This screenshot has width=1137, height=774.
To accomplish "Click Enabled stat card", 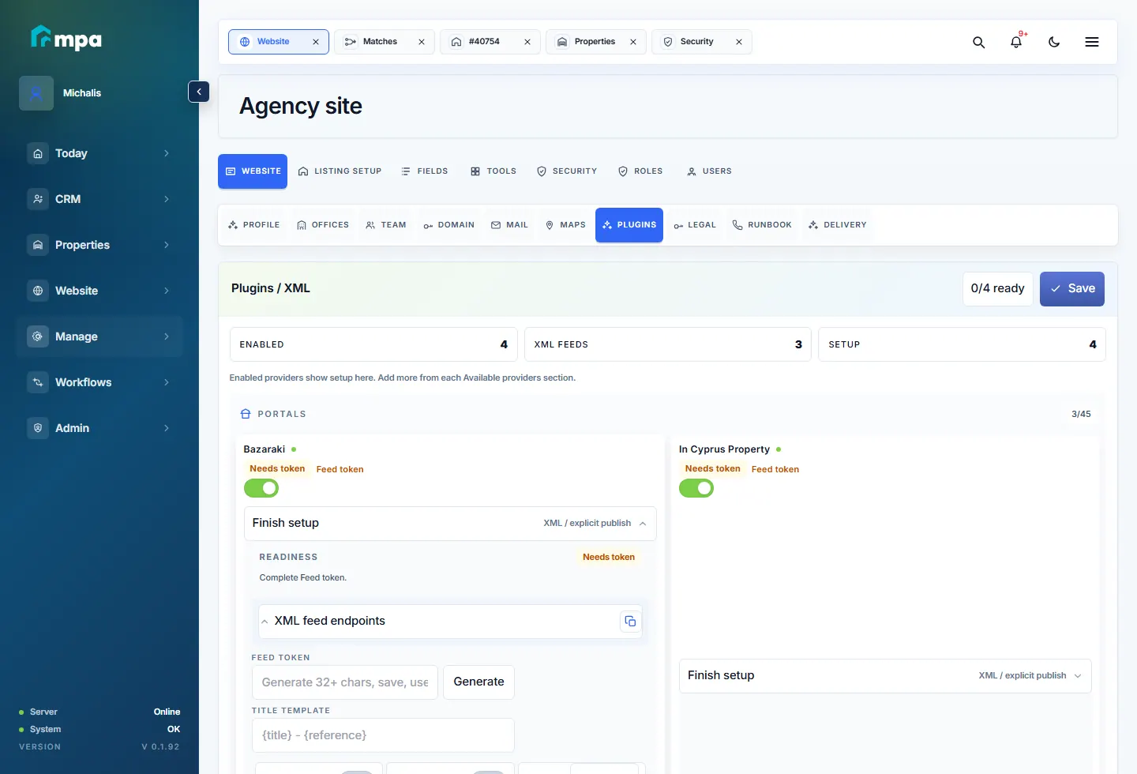I will tap(373, 344).
